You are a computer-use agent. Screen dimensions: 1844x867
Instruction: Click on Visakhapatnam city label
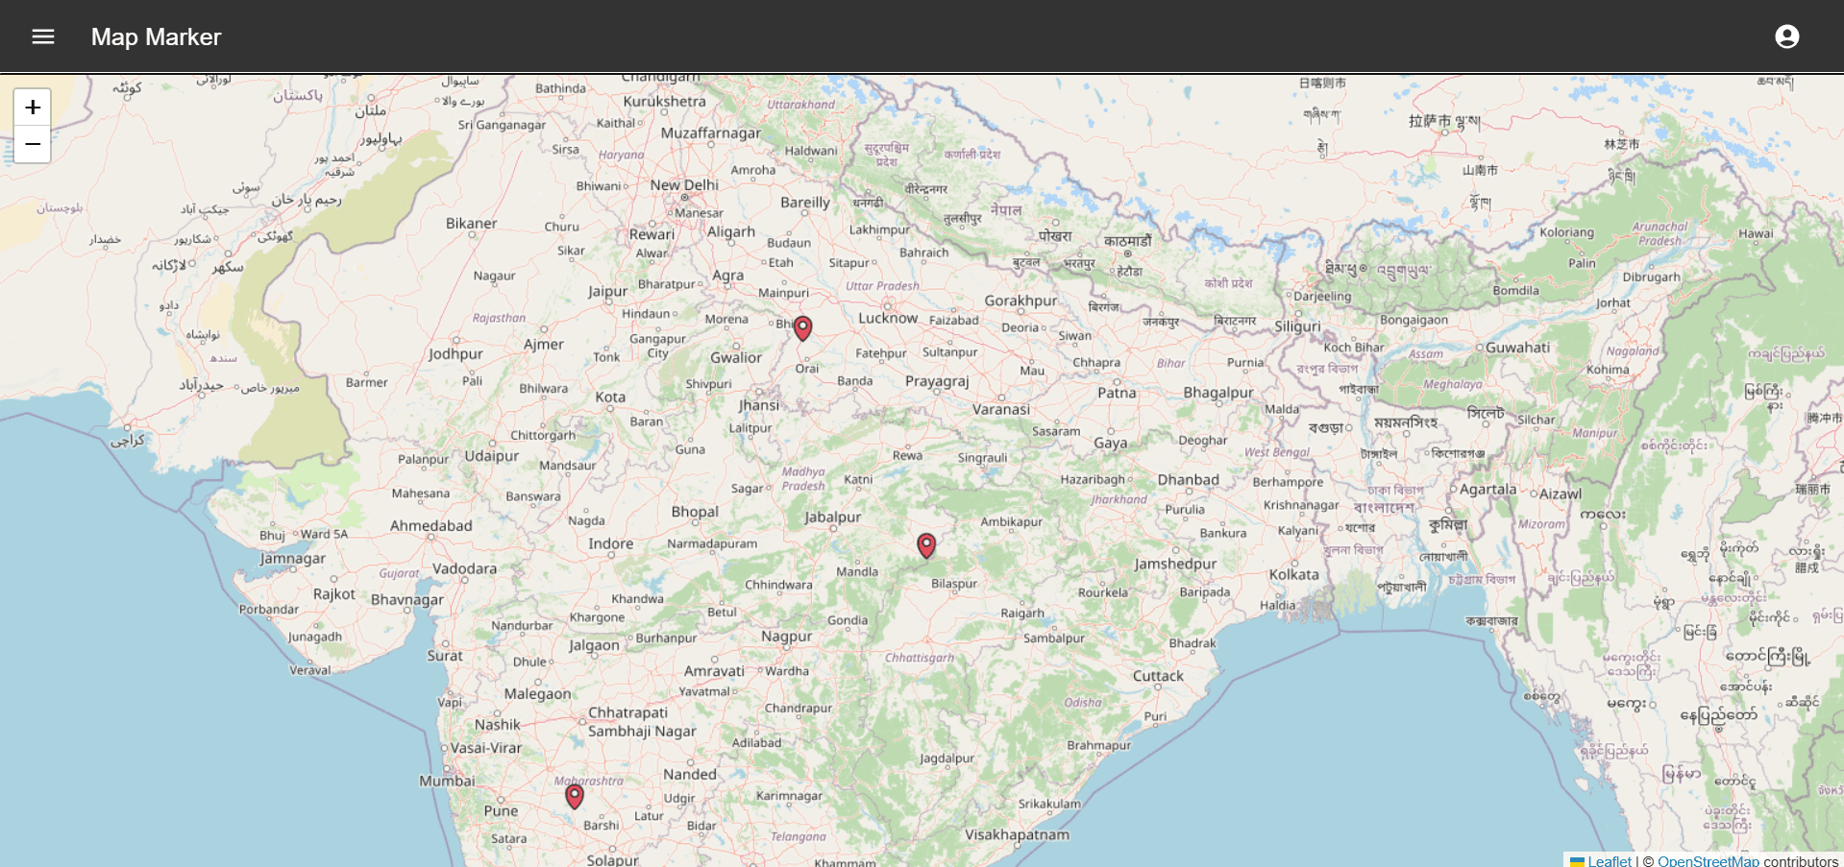(x=1017, y=834)
